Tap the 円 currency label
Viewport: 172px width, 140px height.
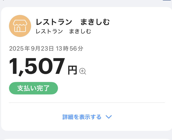[x=72, y=70]
